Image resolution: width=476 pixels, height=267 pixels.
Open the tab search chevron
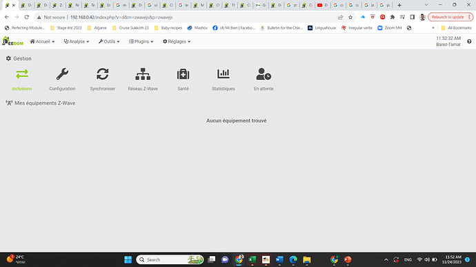[x=426, y=5]
